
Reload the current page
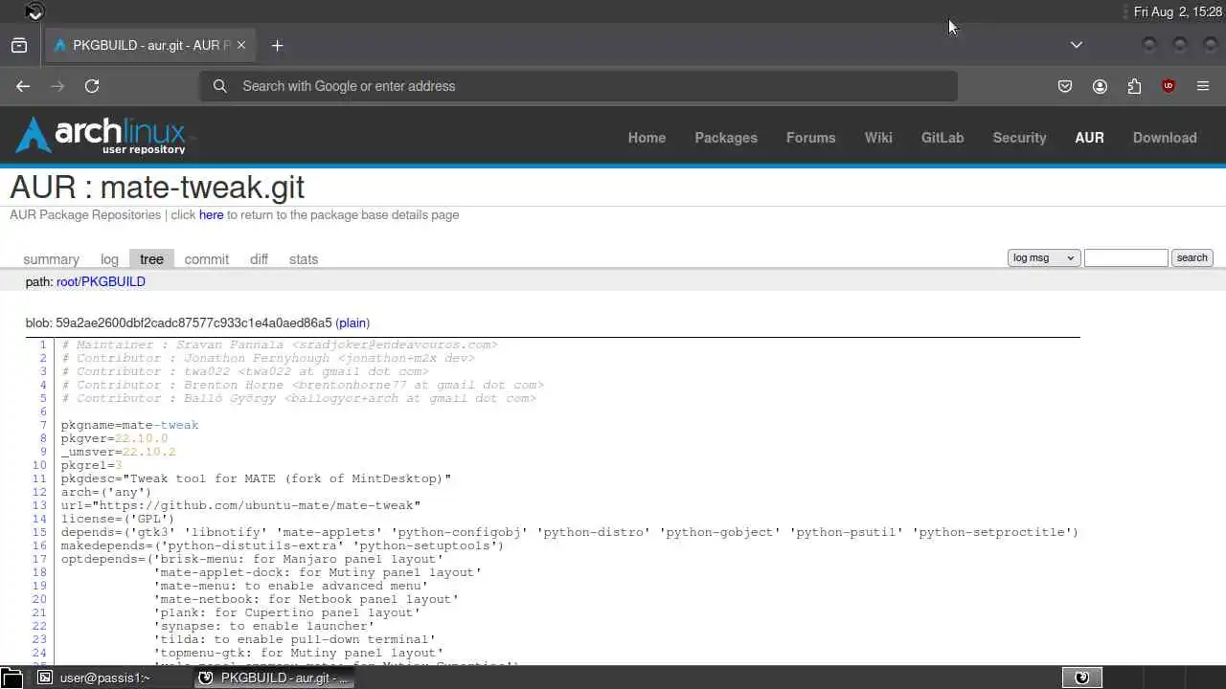(92, 86)
